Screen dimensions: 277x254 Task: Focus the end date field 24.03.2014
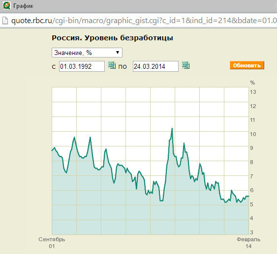[155, 66]
